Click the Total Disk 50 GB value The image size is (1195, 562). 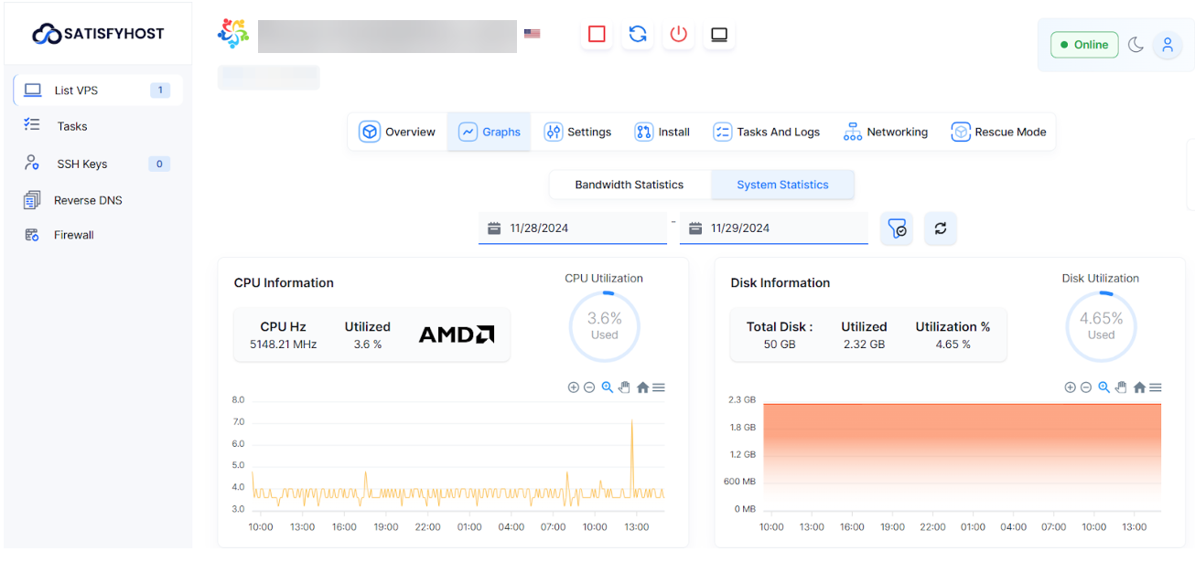click(780, 345)
